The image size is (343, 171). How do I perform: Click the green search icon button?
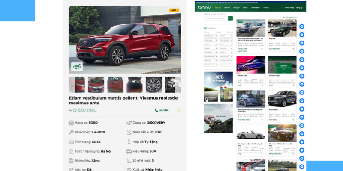231,18
